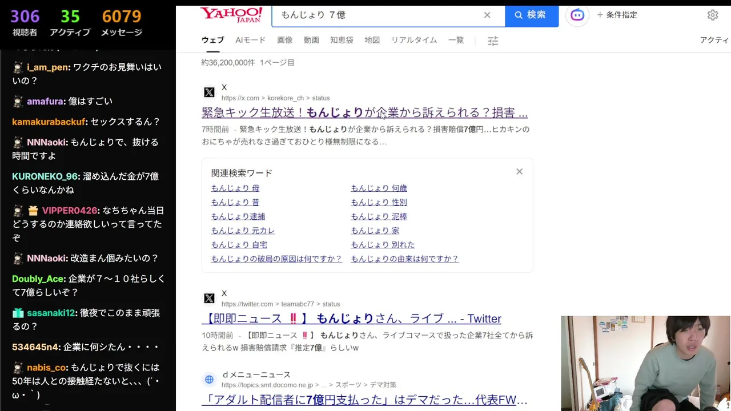Click the 6079 メッセージ count
Viewport: 731px width, 411px height.
tap(122, 23)
